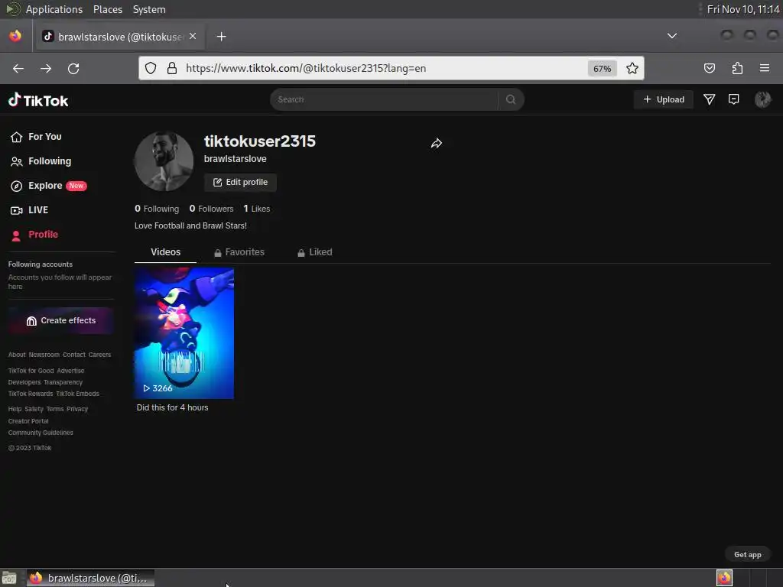Open the Creator Portal link
The height and width of the screenshot is (587, 783).
click(28, 421)
